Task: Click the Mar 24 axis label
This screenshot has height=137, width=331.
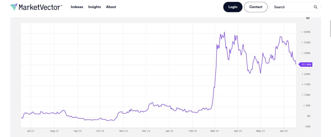Action: (x=215, y=131)
